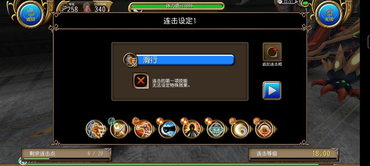Screen dimensions: 370x166
Task: Click the red X special effect box
Action: [x=141, y=81]
